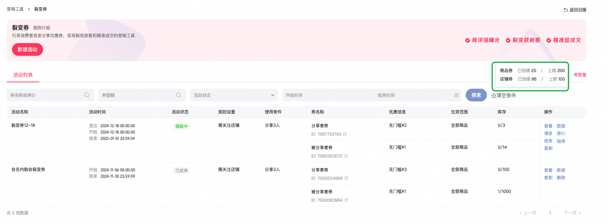
Task: Click 券ID for 裂变券12-18
Action: tap(561, 134)
